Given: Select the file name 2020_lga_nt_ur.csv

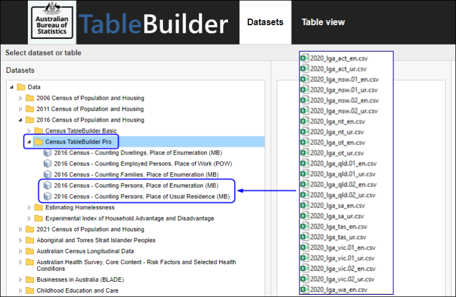Looking at the screenshot, I should (337, 132).
